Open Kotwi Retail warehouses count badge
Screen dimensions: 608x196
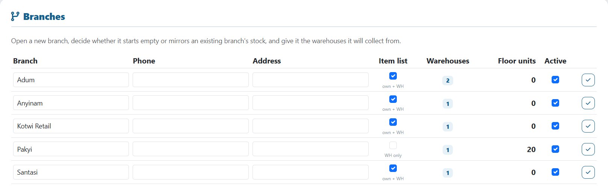448,127
